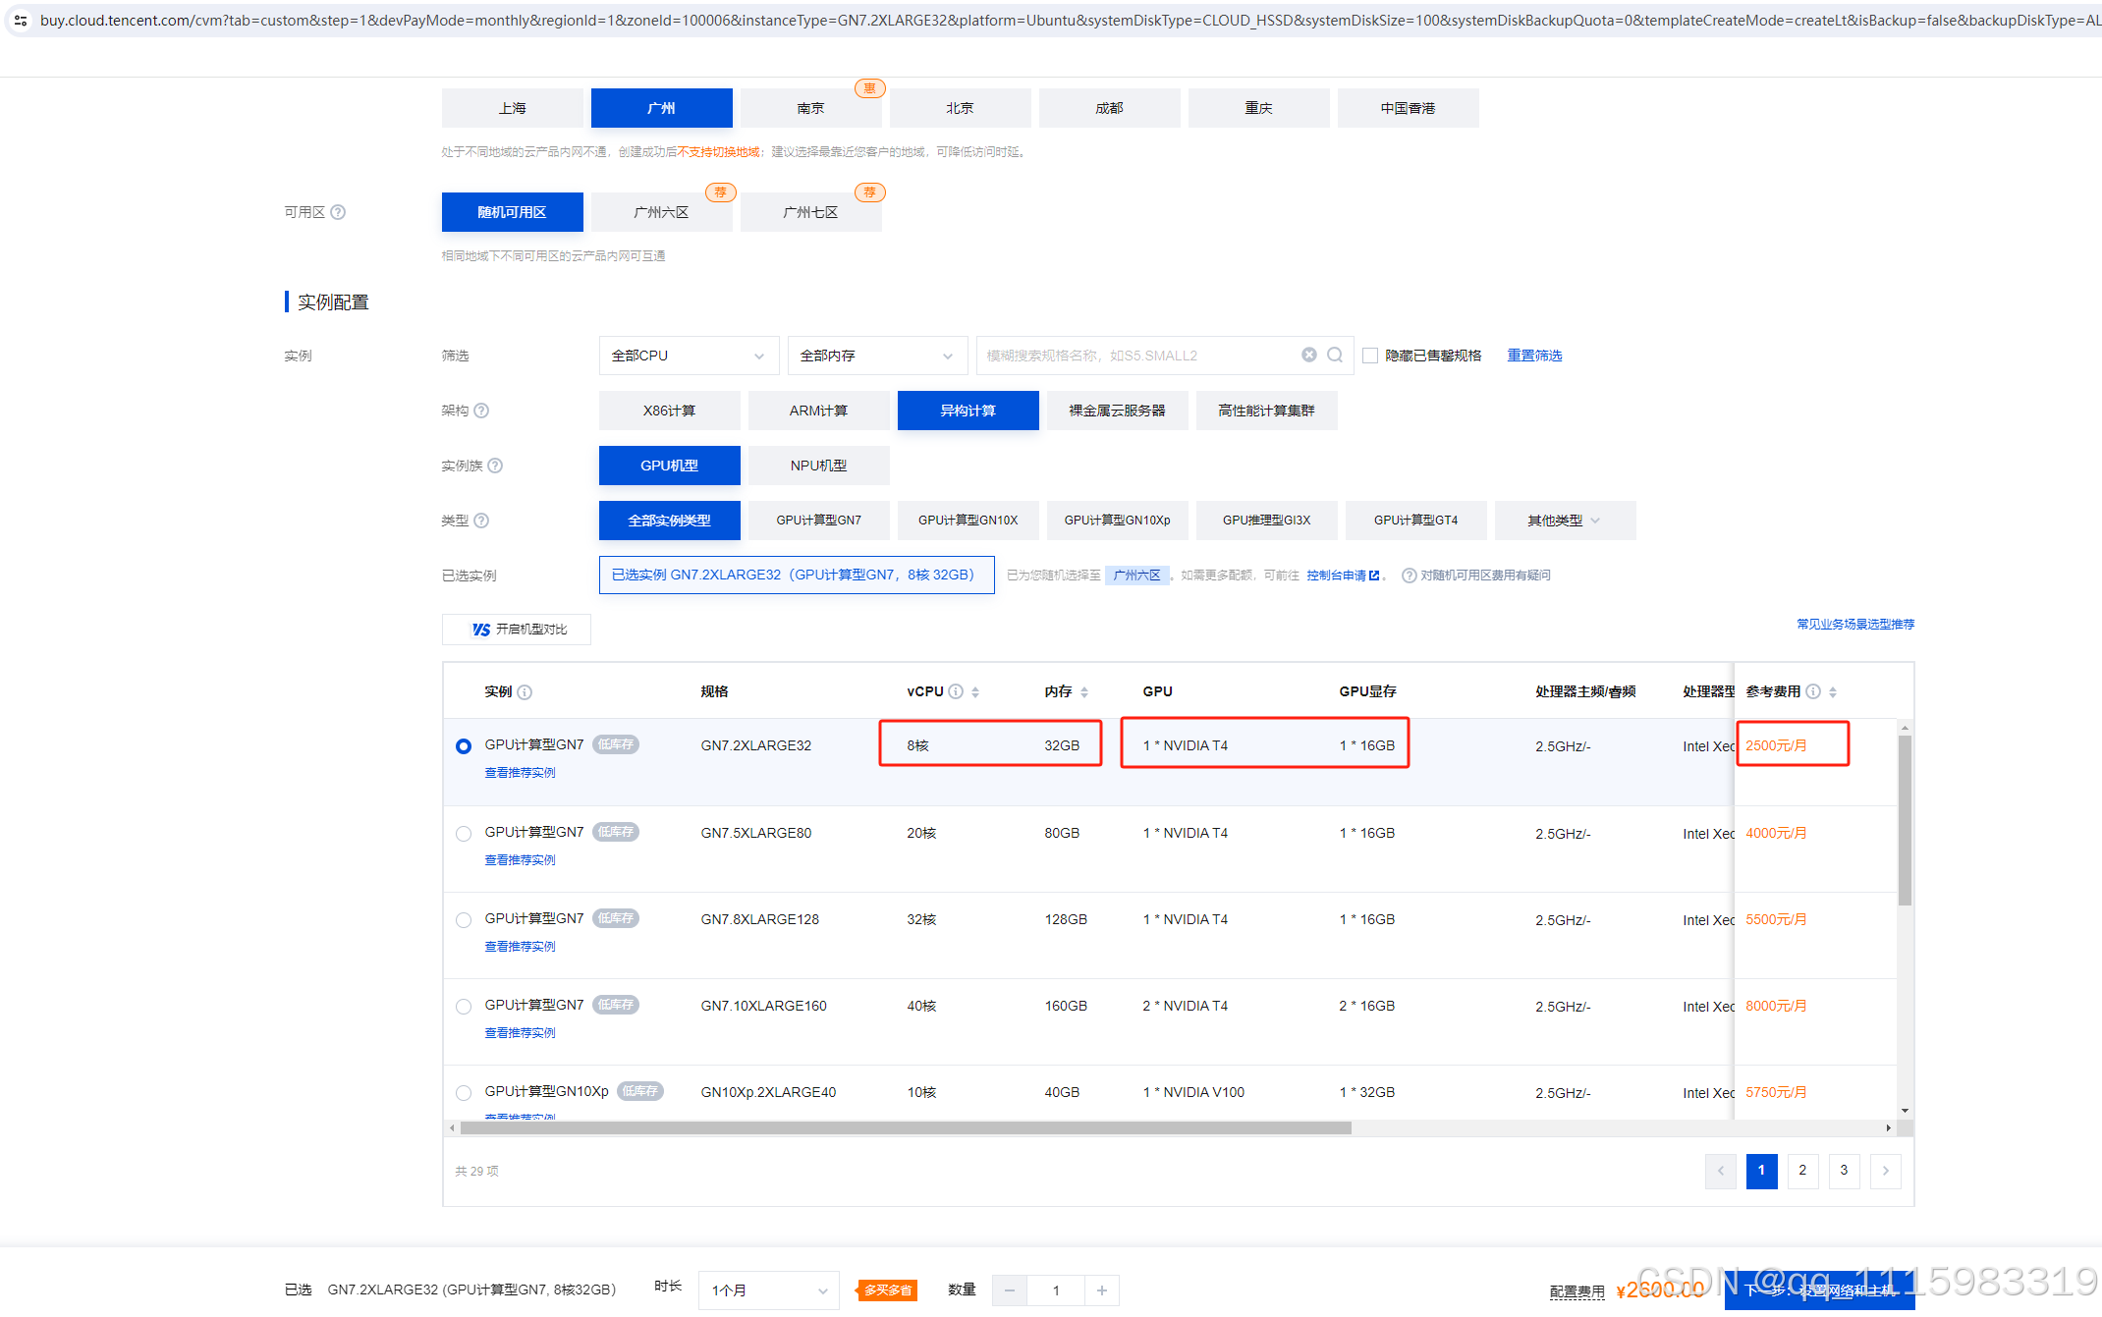Select the GN7.10XLARGE160 instance radio button
The image size is (2102, 1317).
click(x=464, y=1007)
